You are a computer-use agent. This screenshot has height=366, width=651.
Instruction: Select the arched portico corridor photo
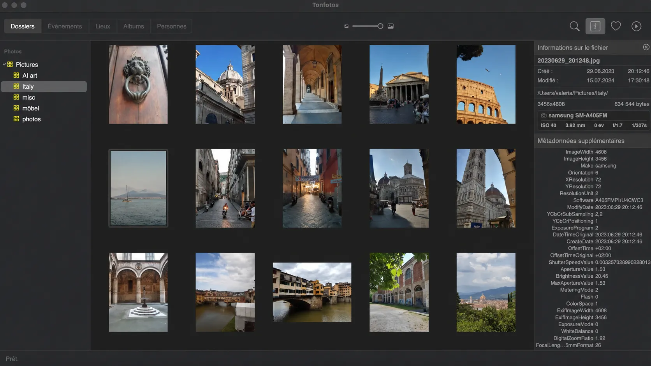312,84
